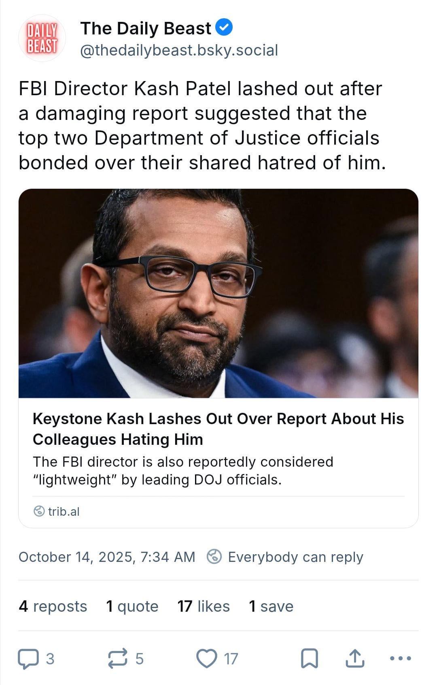Click the share upload icon
This screenshot has height=685, width=437.
355,659
